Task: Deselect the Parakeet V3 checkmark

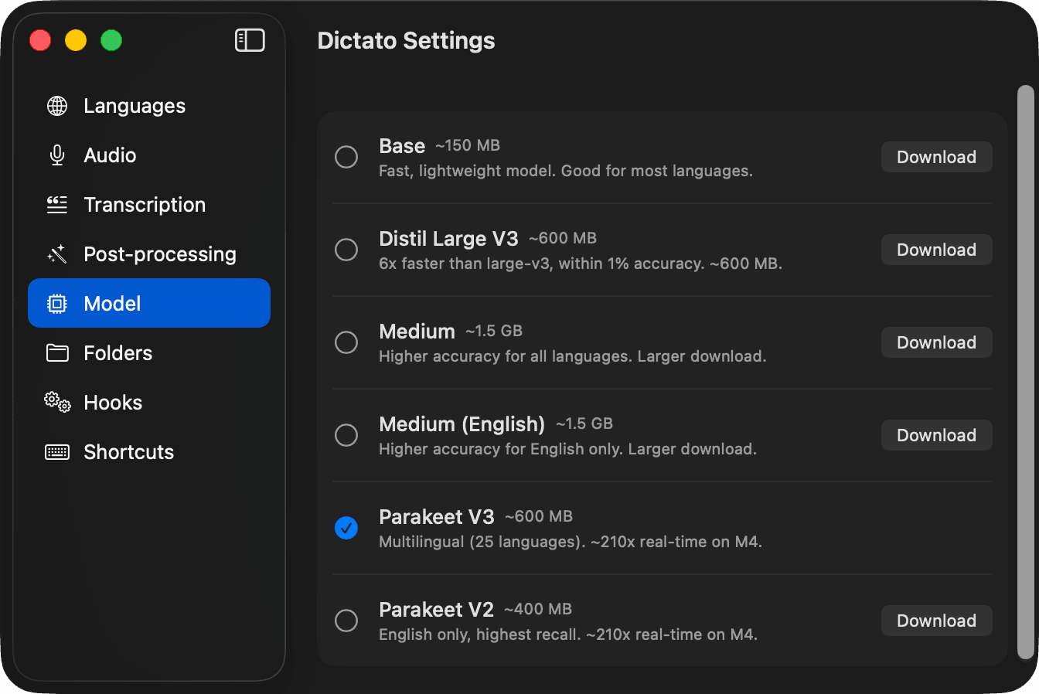Action: [346, 528]
